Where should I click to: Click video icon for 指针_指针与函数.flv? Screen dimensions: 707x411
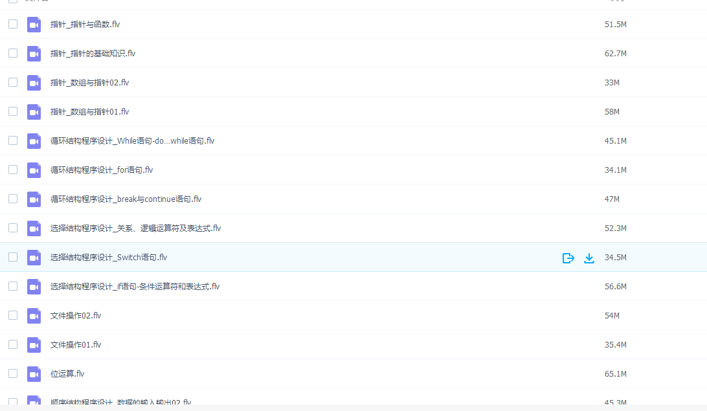pos(34,25)
